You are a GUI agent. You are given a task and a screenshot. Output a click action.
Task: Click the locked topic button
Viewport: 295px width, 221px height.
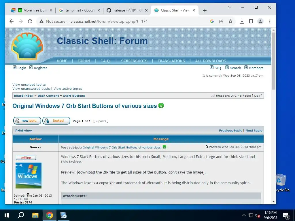click(x=56, y=121)
